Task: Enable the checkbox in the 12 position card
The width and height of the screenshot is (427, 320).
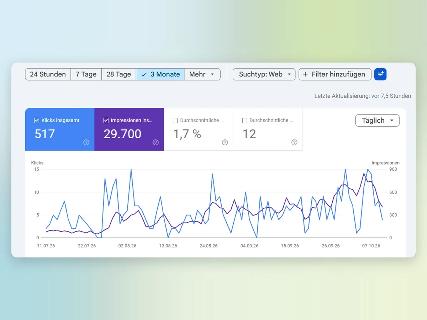Action: point(244,121)
